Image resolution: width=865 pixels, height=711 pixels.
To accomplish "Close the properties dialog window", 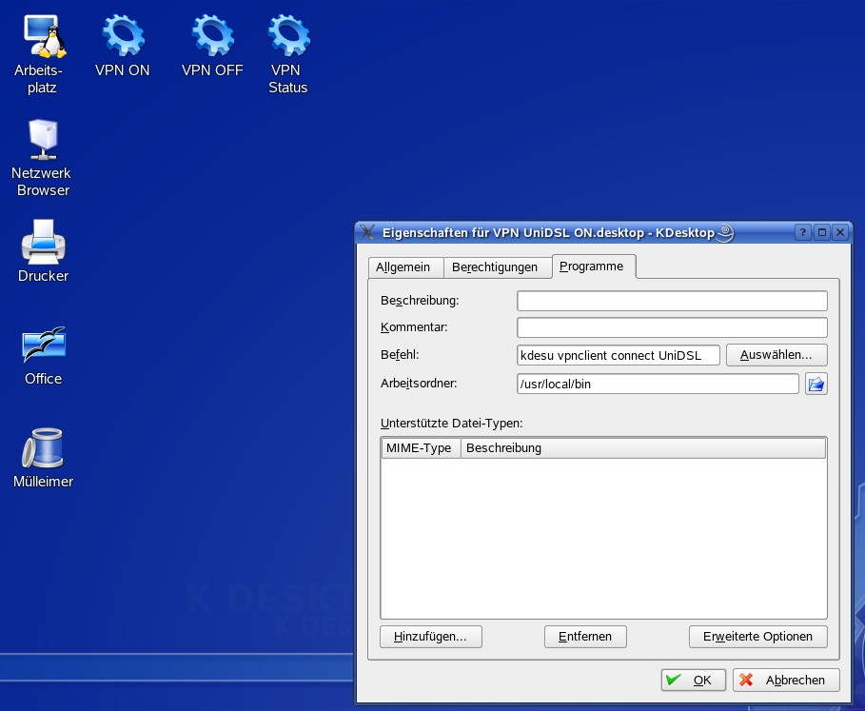I will (x=839, y=232).
